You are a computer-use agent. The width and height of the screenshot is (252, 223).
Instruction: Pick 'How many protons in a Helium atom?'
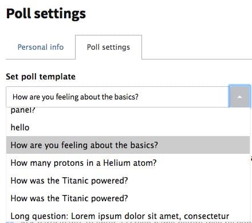(x=128, y=163)
